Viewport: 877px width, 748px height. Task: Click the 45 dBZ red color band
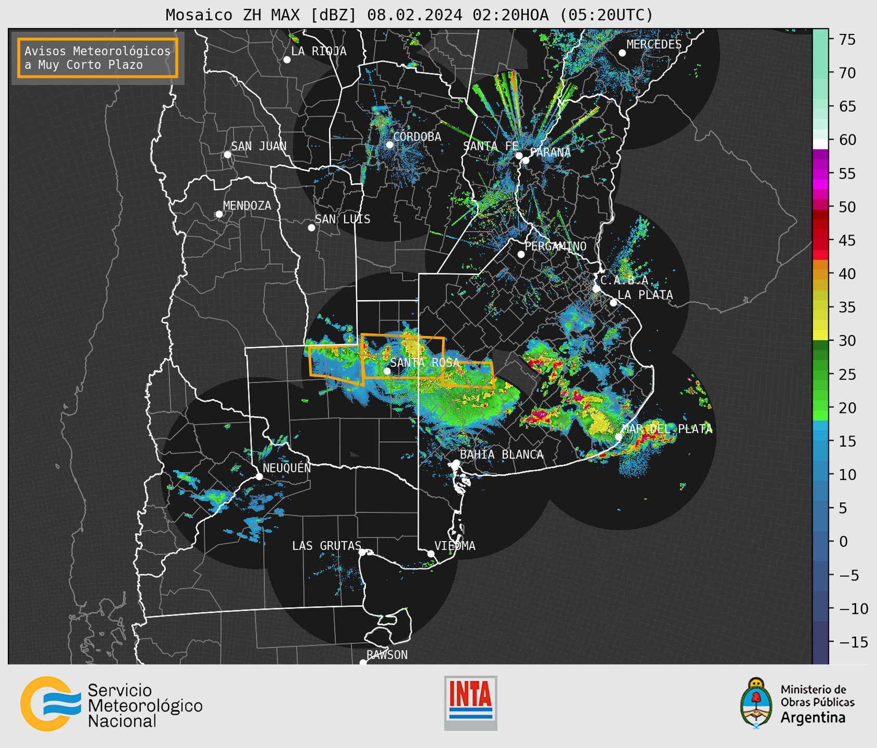820,240
